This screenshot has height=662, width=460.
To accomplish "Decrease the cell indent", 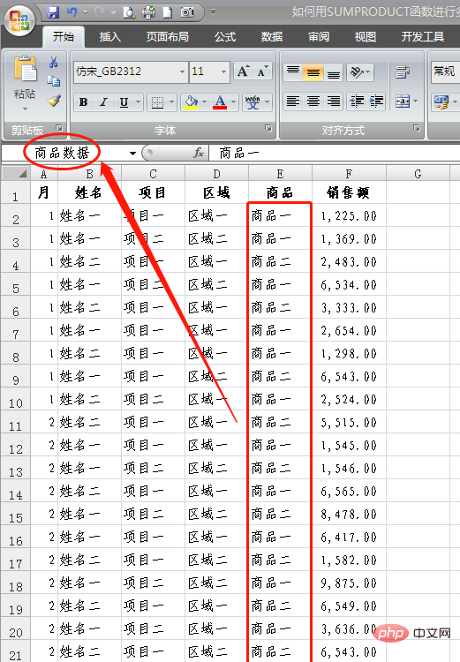I will 357,102.
